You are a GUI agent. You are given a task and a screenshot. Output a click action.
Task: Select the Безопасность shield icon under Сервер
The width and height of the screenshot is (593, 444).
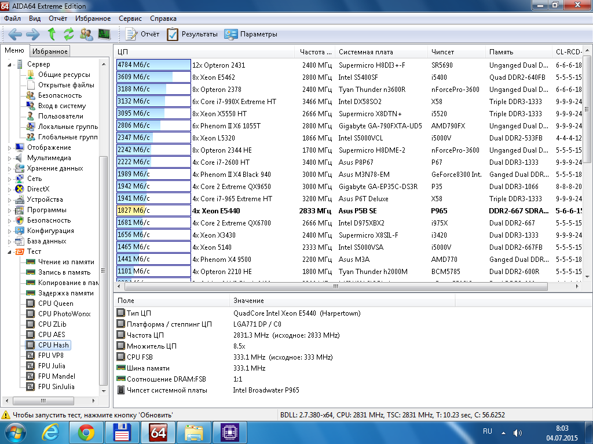click(31, 95)
